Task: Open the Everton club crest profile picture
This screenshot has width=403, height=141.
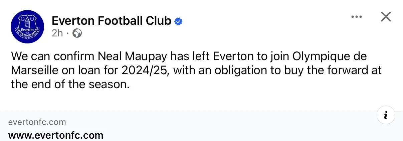Action: [27, 27]
